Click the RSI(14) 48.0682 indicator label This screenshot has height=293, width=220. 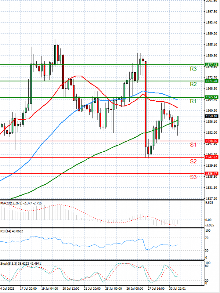(12, 231)
